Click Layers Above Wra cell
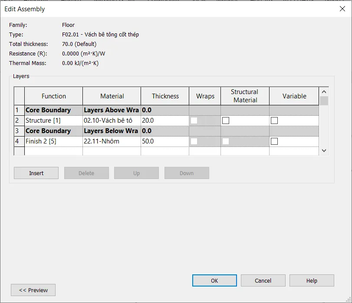The height and width of the screenshot is (303, 352). point(112,110)
